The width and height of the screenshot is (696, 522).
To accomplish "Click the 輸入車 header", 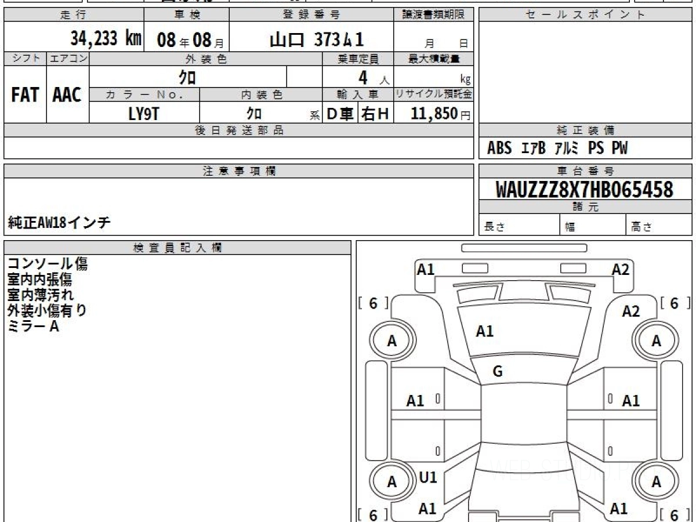I will click(x=358, y=95).
